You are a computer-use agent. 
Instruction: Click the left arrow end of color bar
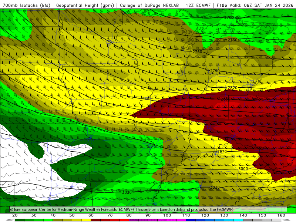click(x=10, y=220)
